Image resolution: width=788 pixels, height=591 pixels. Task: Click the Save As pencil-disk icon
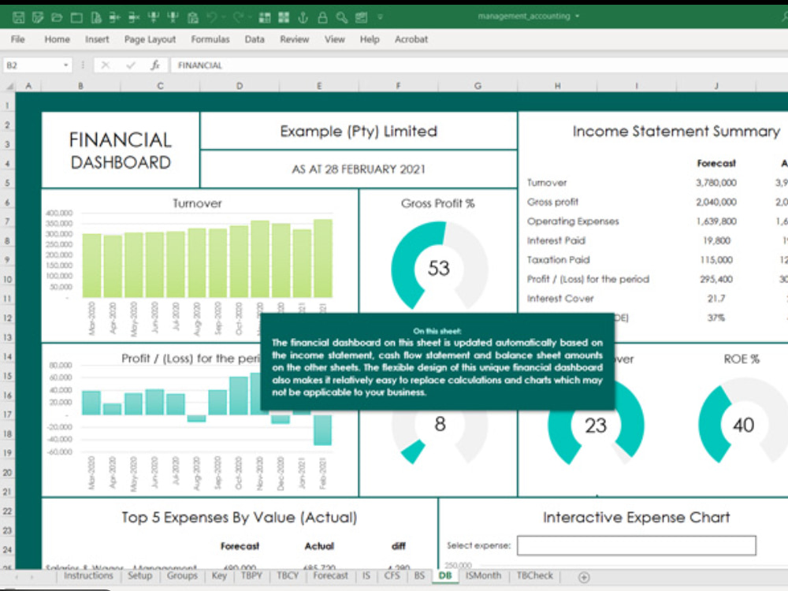(x=38, y=17)
